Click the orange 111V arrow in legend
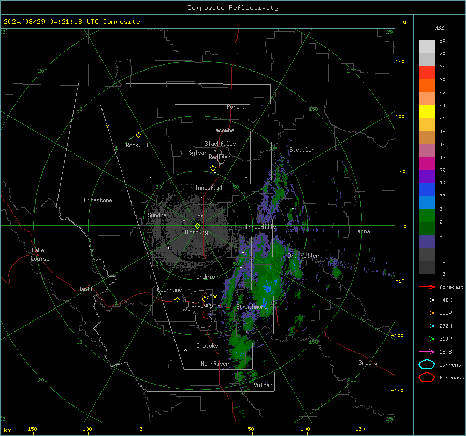Image resolution: width=466 pixels, height=436 pixels. point(427,313)
